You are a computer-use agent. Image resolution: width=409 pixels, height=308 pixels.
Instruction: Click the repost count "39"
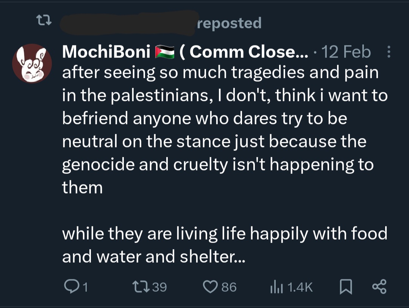coord(159,288)
